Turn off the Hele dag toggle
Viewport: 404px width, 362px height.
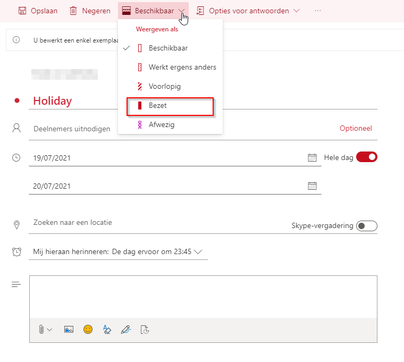coord(366,157)
